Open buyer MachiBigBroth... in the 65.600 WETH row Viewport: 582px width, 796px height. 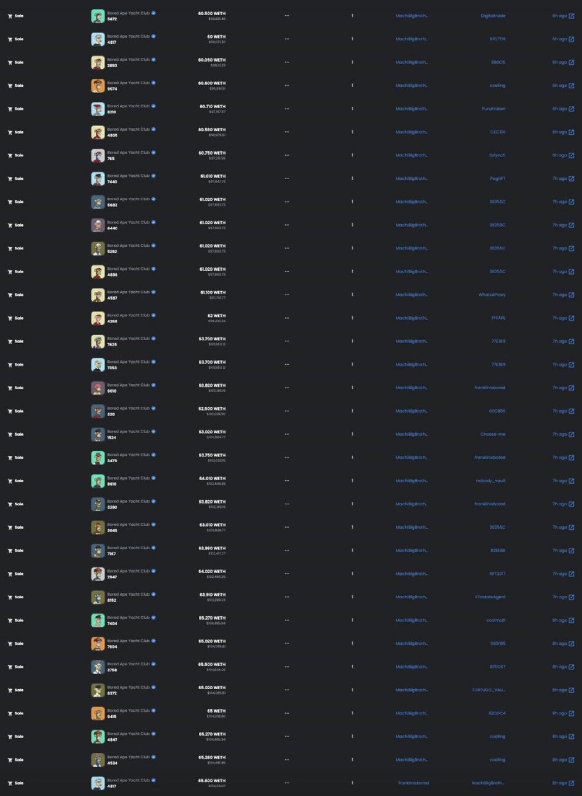pyautogui.click(x=488, y=783)
